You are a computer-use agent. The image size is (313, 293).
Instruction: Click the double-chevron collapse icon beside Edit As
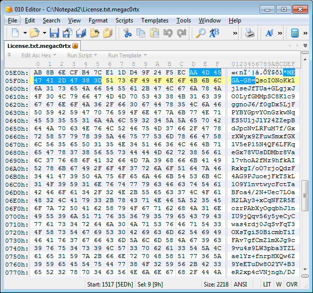[9, 55]
